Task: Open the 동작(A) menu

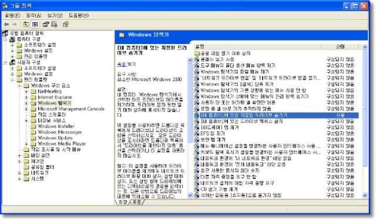Action: pyautogui.click(x=33, y=15)
